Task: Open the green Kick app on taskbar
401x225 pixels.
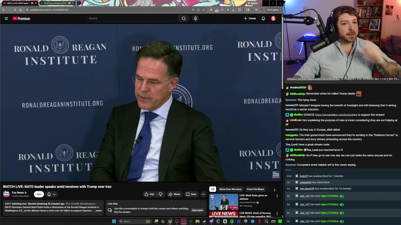Action: [280, 221]
